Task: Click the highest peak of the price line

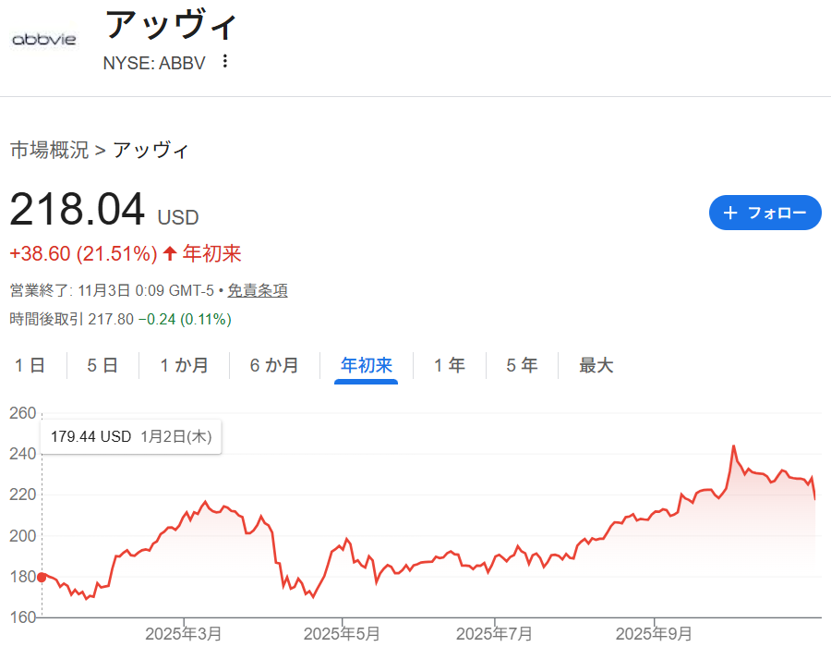Action: [x=733, y=446]
